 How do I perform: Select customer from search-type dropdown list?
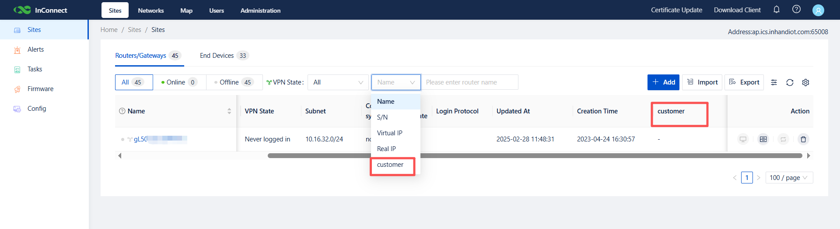[x=390, y=165]
